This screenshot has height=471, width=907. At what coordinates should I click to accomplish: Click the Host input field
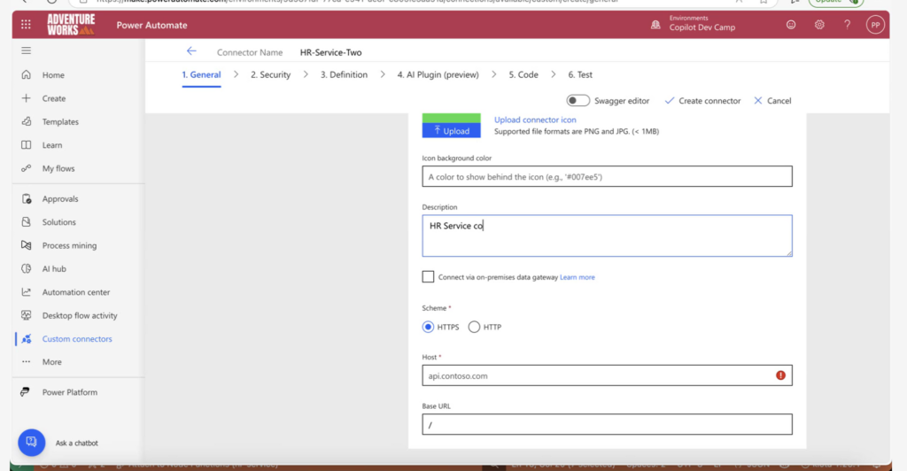click(x=598, y=375)
